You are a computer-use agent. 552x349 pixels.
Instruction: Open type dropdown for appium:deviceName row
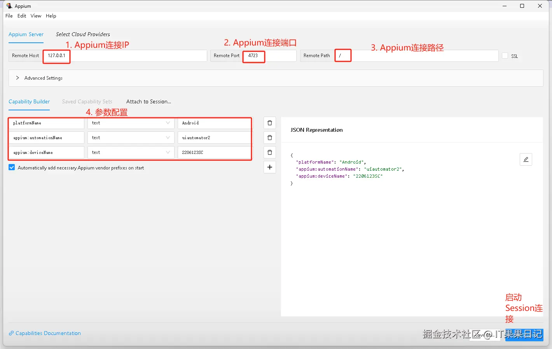(131, 152)
